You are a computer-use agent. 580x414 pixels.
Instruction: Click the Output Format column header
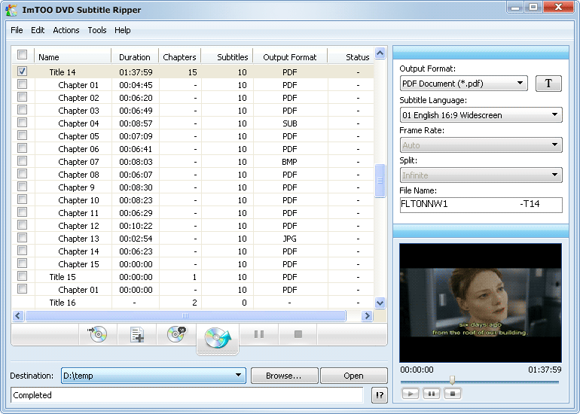pyautogui.click(x=290, y=57)
